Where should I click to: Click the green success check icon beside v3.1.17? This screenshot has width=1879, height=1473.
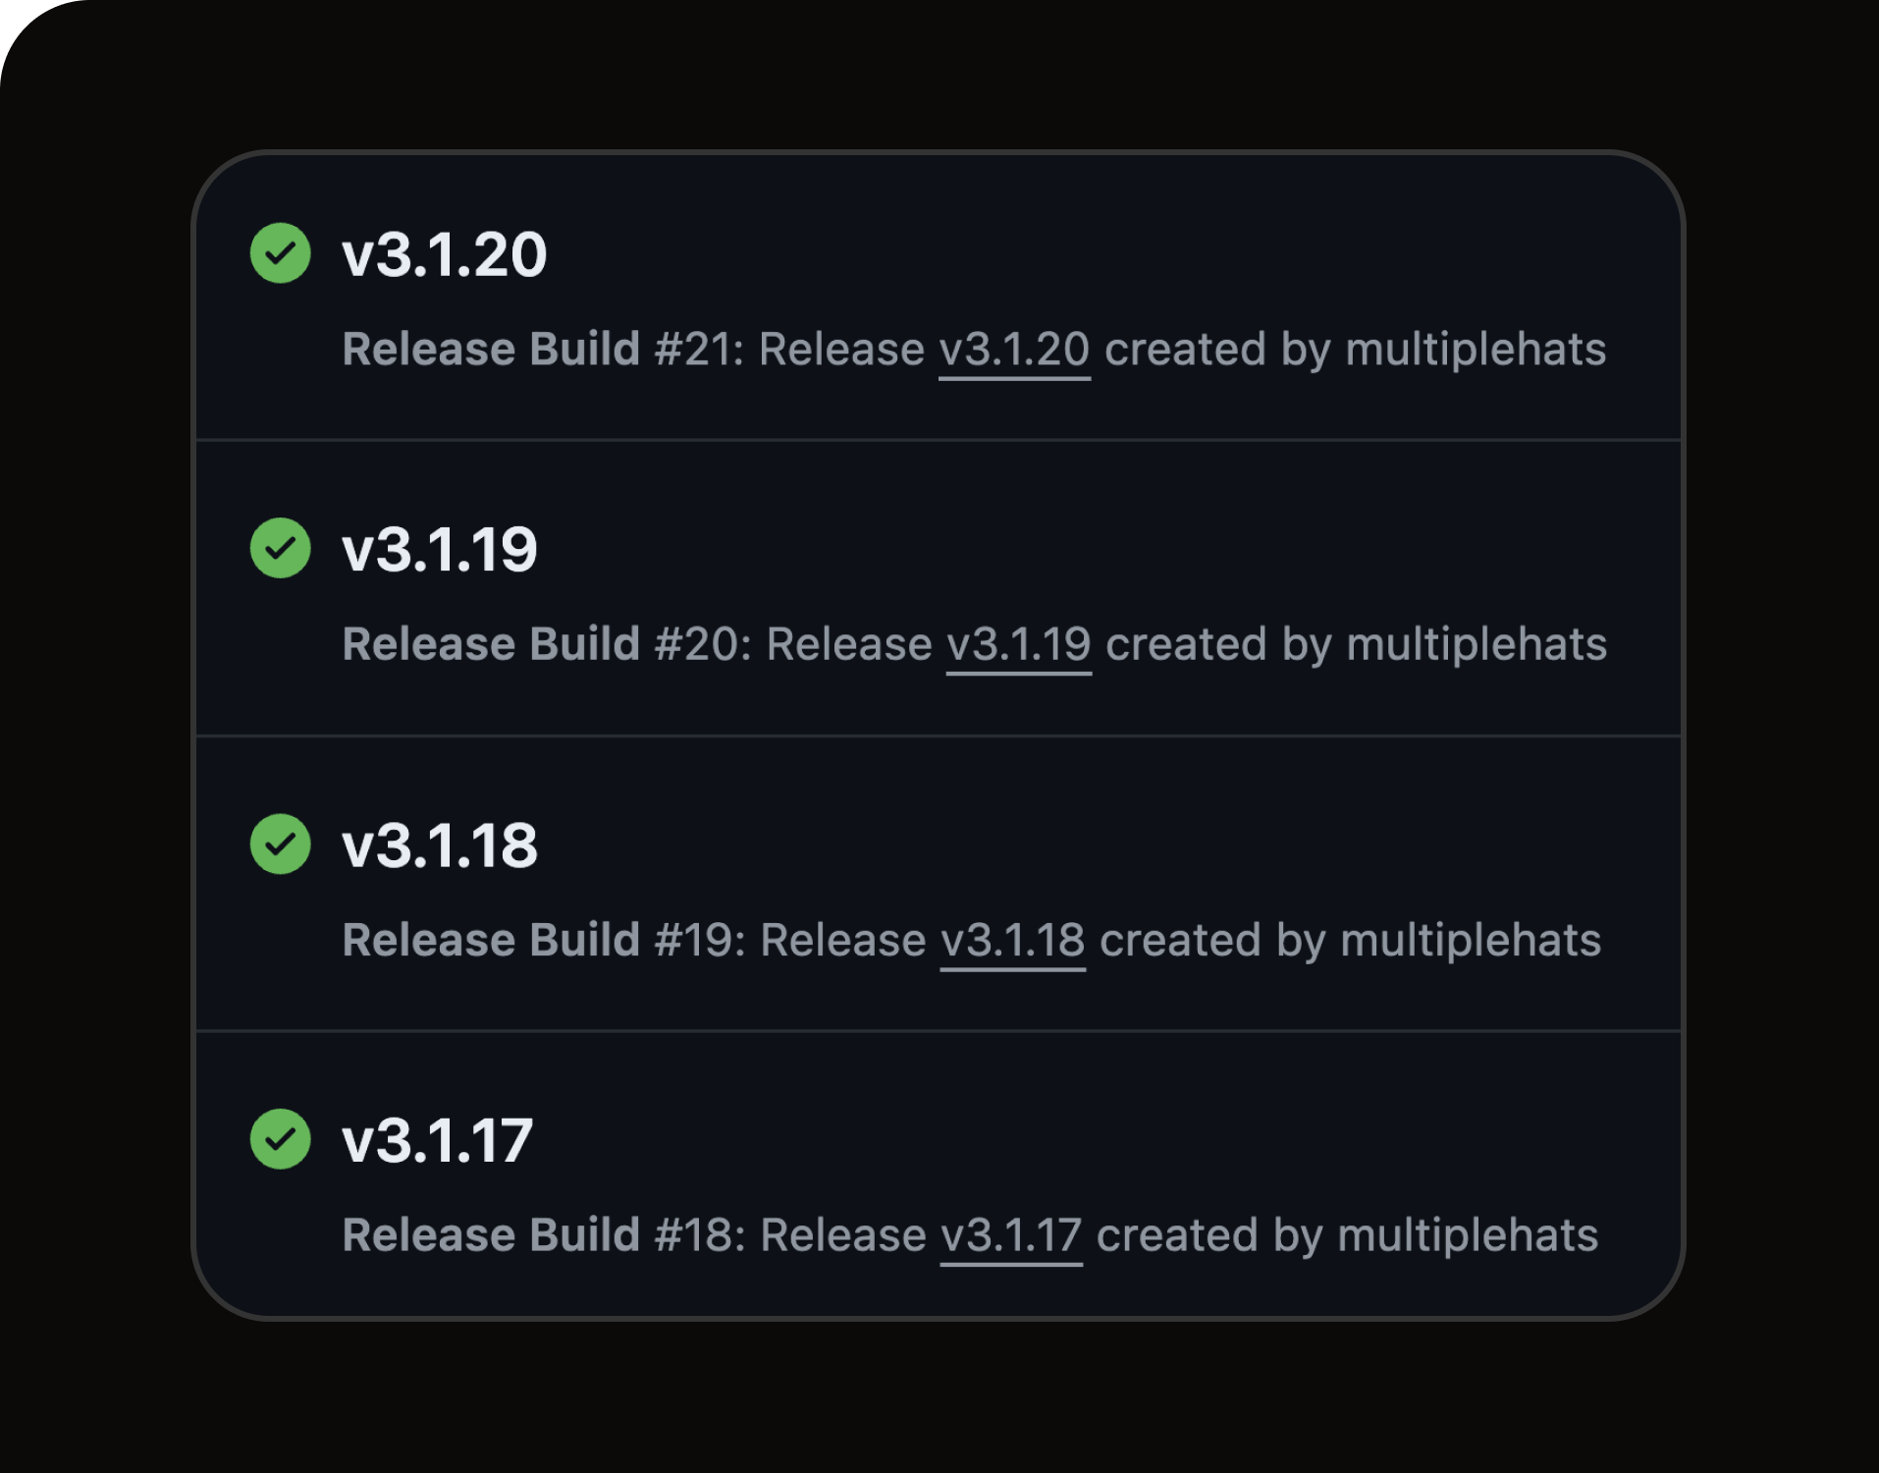(280, 1140)
